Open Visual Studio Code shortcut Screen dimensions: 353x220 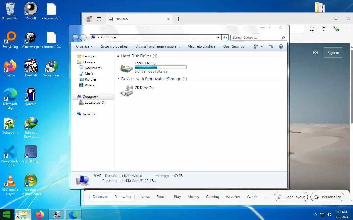point(10,156)
